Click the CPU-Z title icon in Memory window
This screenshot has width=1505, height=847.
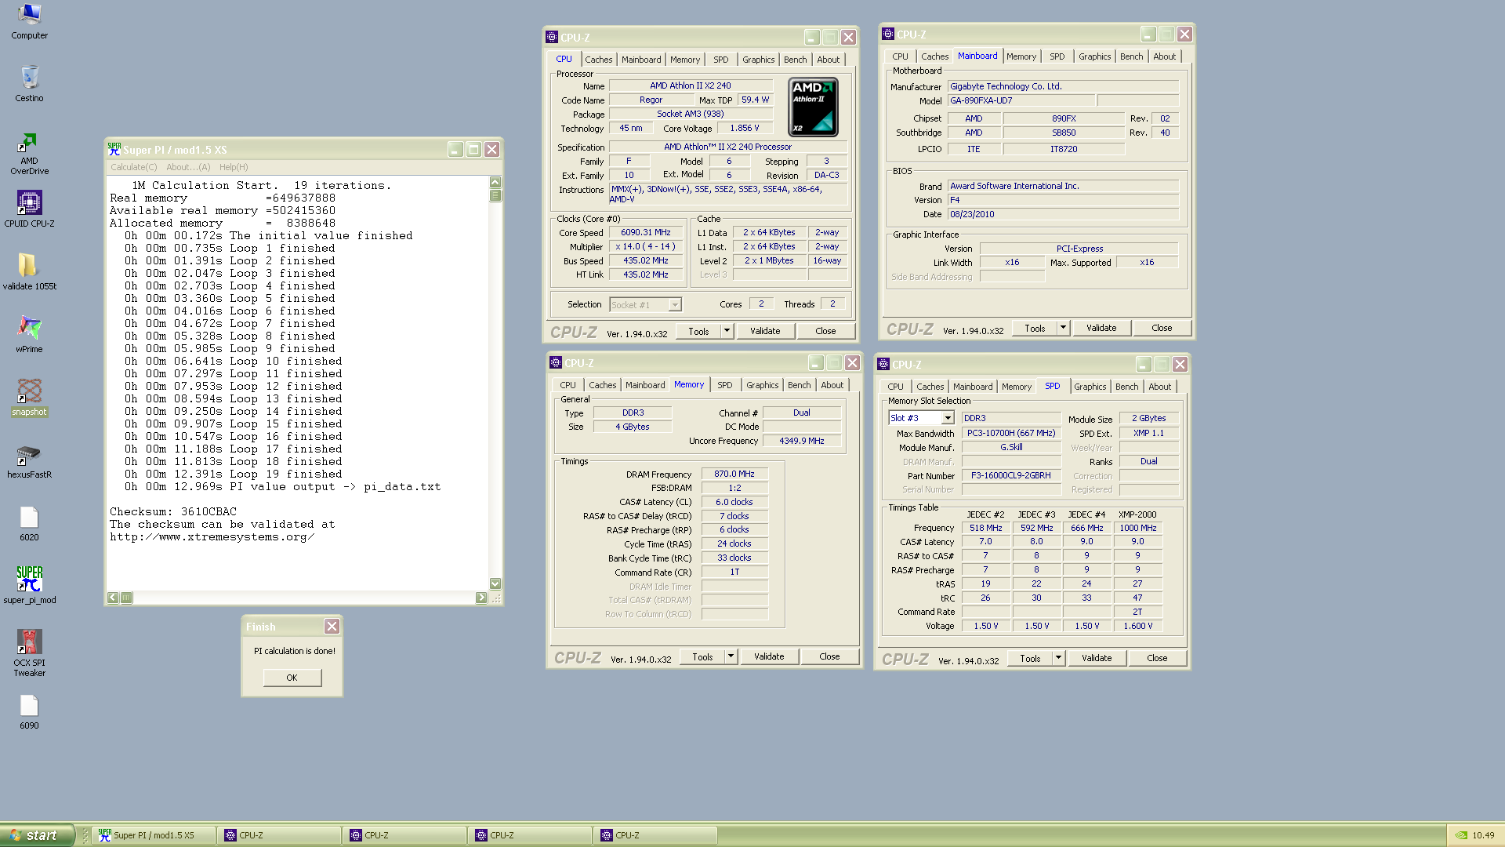tap(556, 362)
